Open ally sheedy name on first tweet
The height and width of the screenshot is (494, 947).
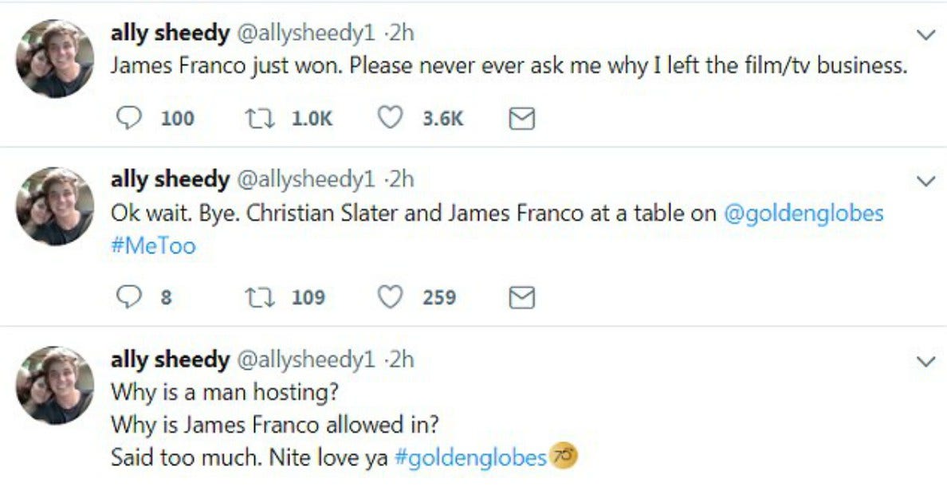(x=169, y=33)
